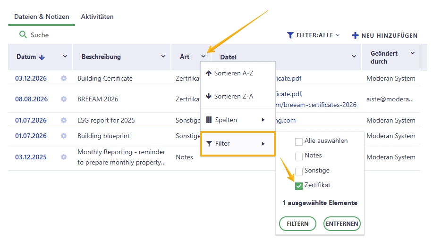The width and height of the screenshot is (433, 239).
Task: Click the FILTERN button
Action: [297, 223]
